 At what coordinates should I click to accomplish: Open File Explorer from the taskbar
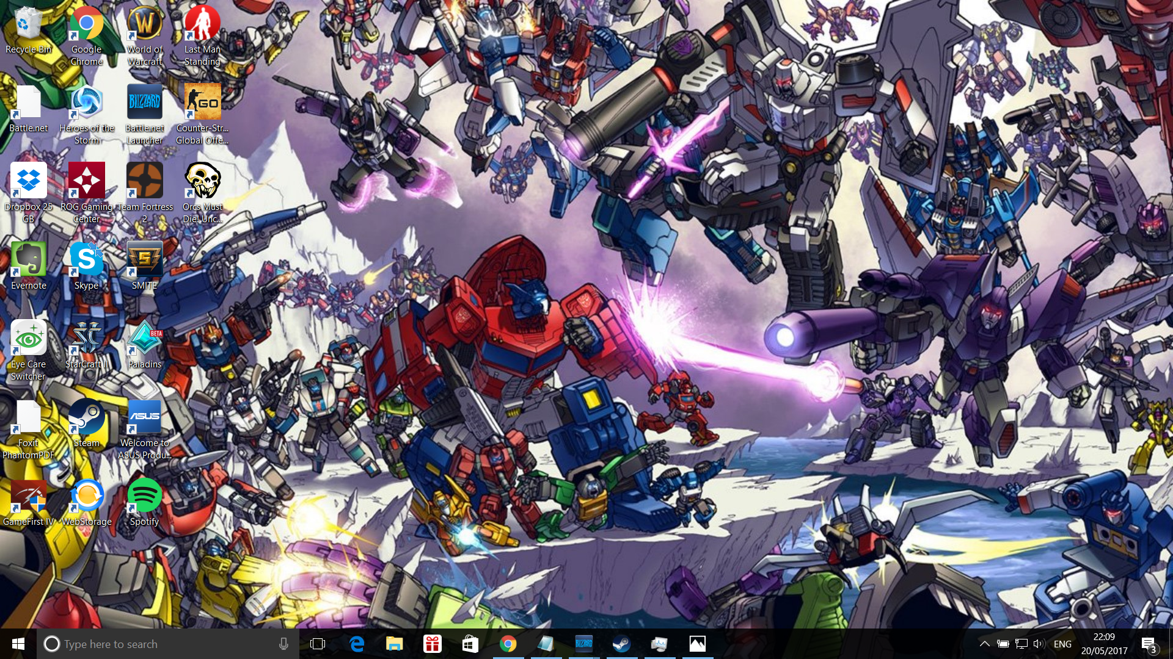pos(394,644)
